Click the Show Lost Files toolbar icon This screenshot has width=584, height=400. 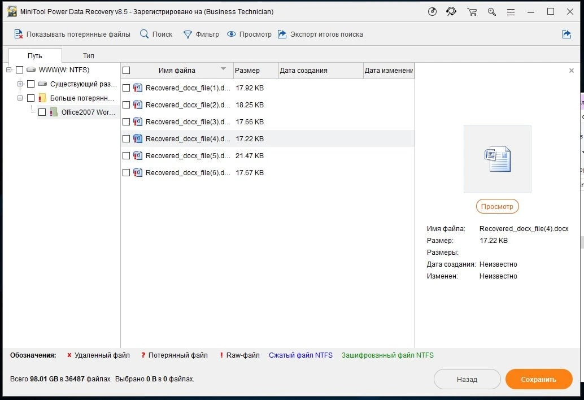pos(18,34)
